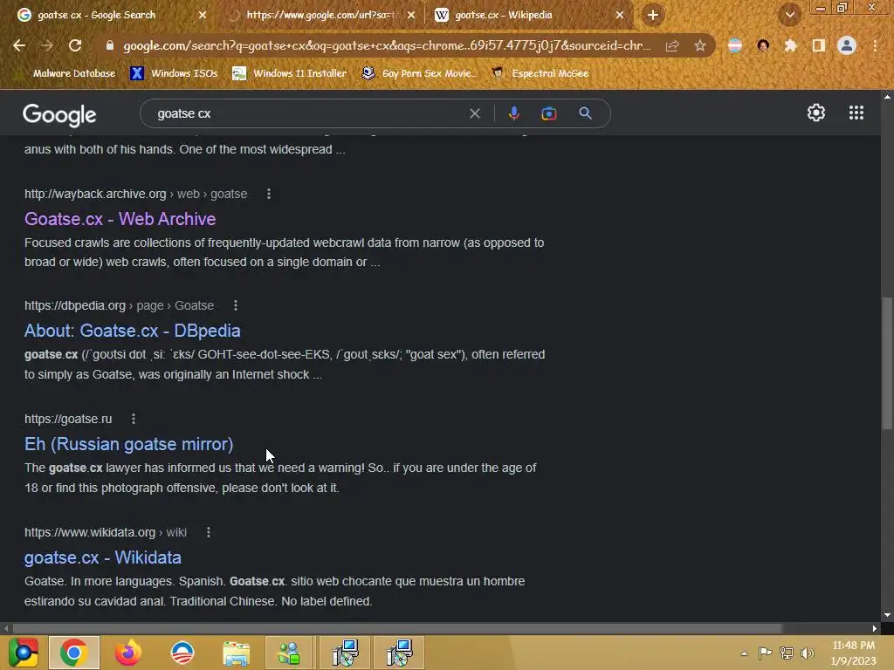894x670 pixels.
Task: Open the Windows ISOs bookmark
Action: click(174, 73)
